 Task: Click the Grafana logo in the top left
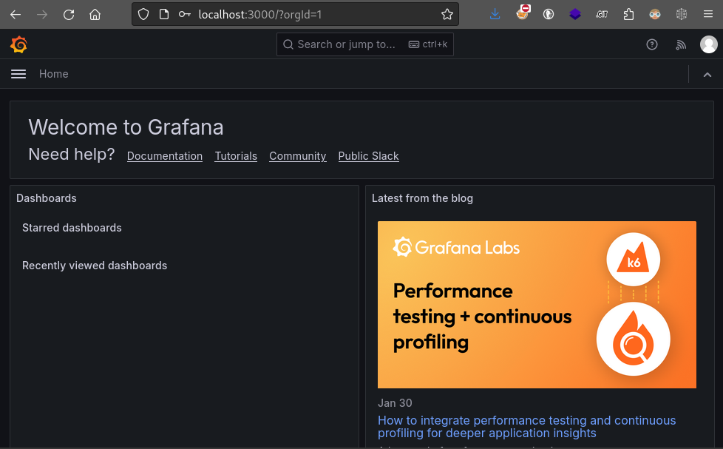click(19, 45)
